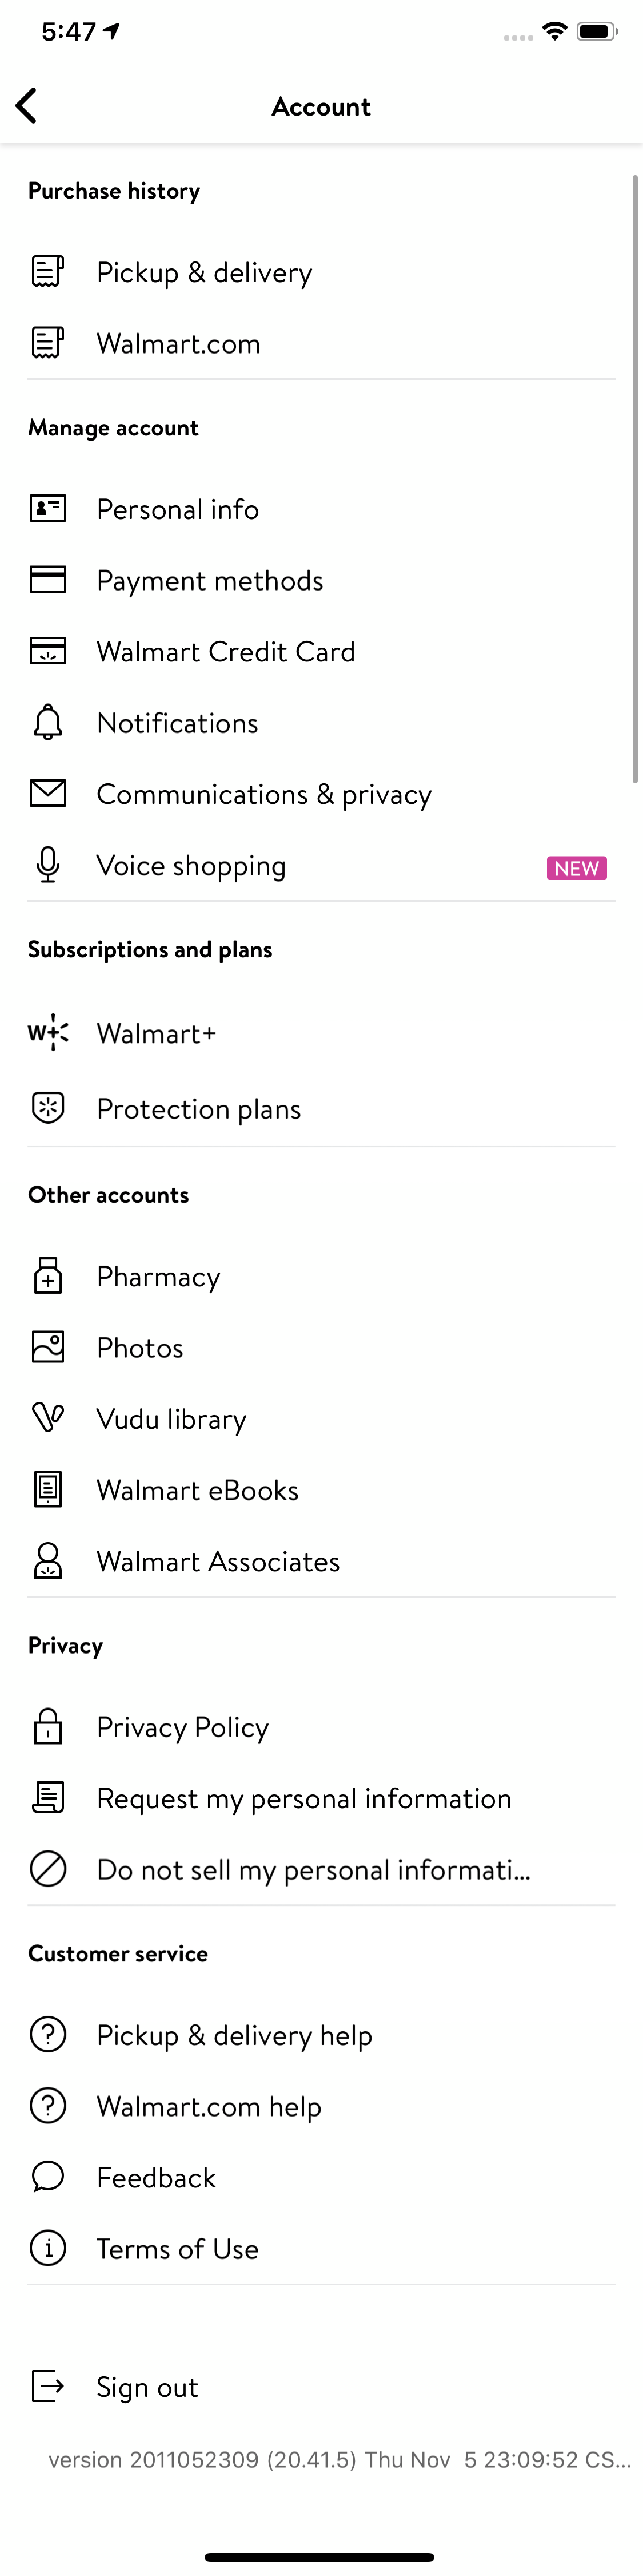Viewport: 643px width, 2576px height.
Task: Open Communications & privacy settings
Action: pyautogui.click(x=263, y=794)
